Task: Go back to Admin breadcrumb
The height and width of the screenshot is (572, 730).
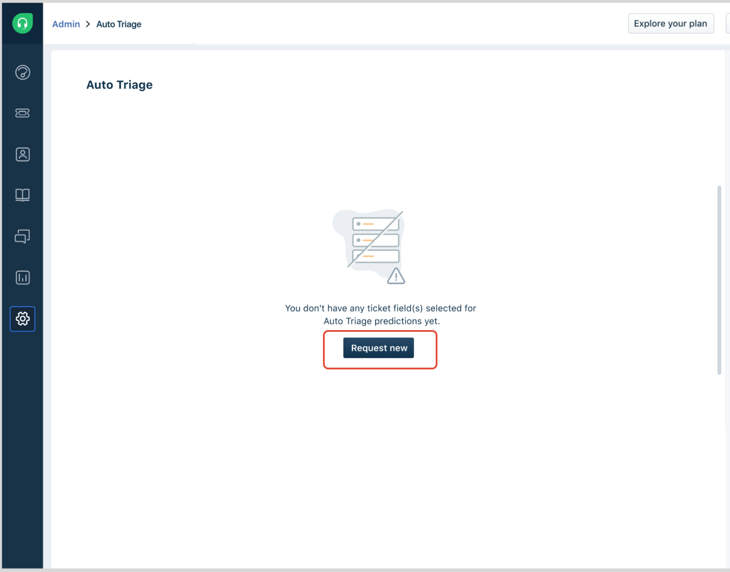Action: [x=66, y=24]
